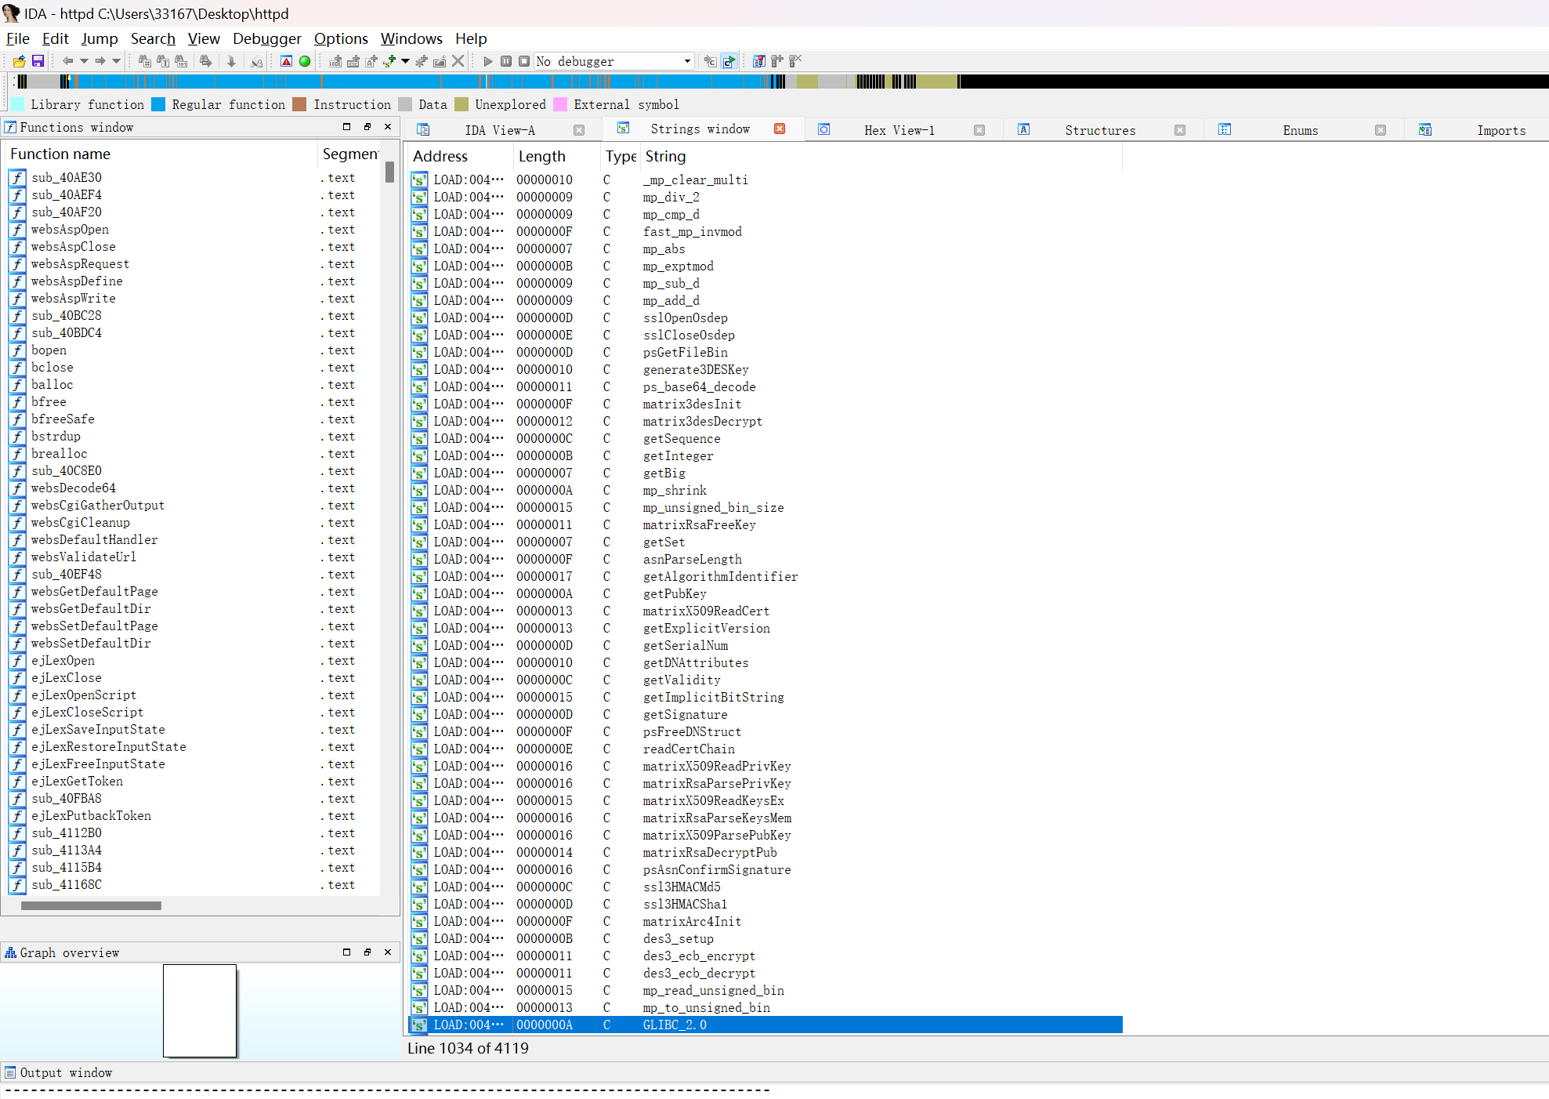Switch to the Hex View-1 tab

(x=899, y=130)
